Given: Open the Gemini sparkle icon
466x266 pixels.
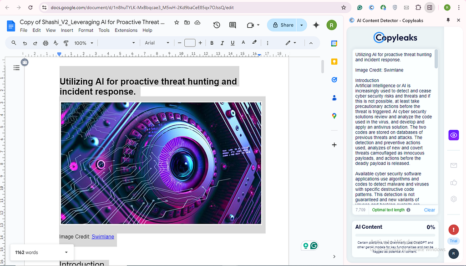Looking at the screenshot, I should (x=316, y=26).
